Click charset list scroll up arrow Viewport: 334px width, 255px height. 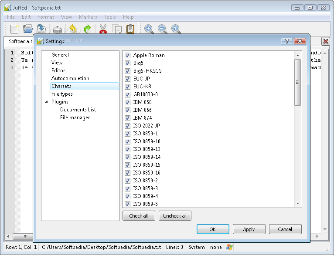(298, 55)
